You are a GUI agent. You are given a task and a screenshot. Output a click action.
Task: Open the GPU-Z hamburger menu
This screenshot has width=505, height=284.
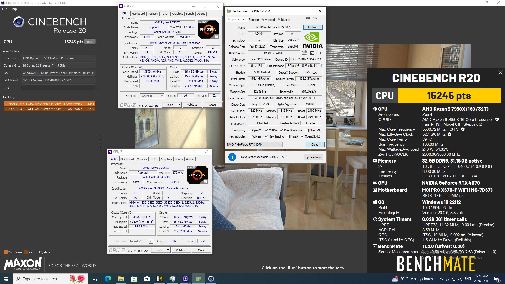pos(322,18)
